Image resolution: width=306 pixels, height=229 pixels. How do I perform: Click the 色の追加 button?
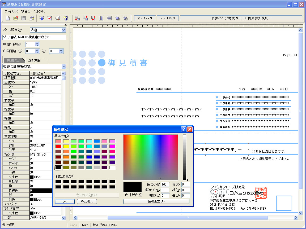[156, 201]
